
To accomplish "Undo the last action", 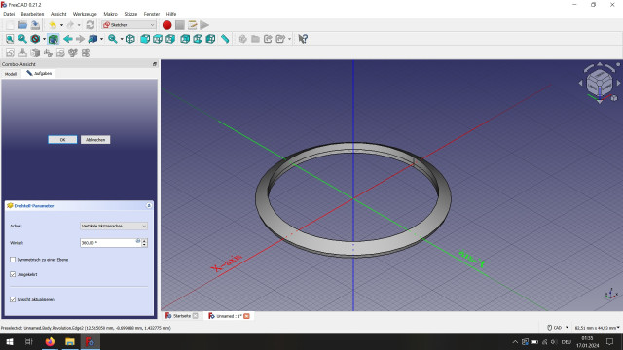I will click(53, 25).
